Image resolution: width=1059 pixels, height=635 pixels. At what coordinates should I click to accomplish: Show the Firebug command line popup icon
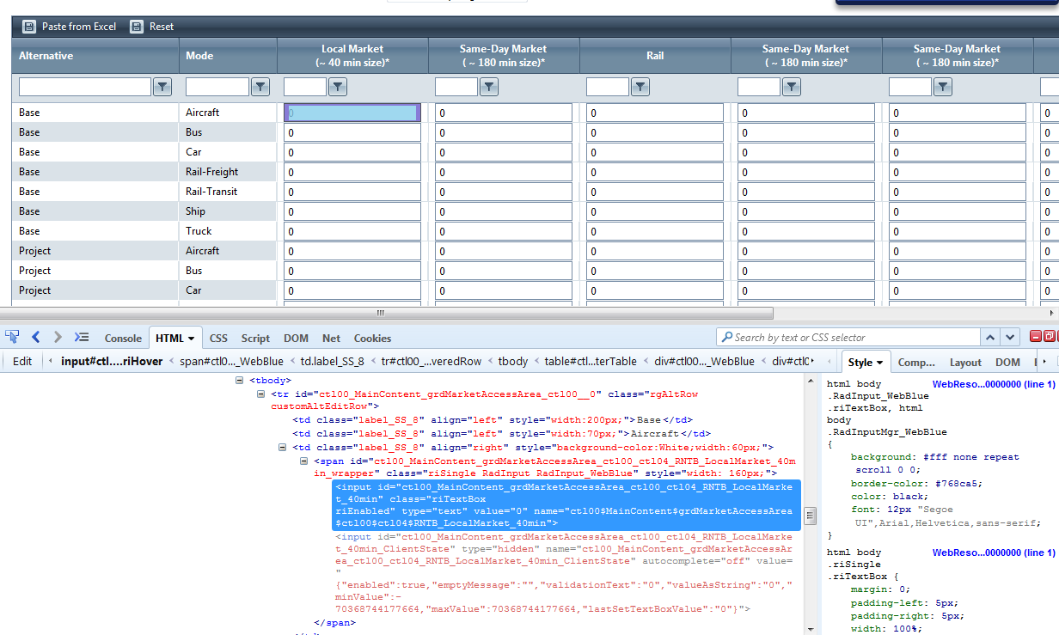tap(82, 337)
